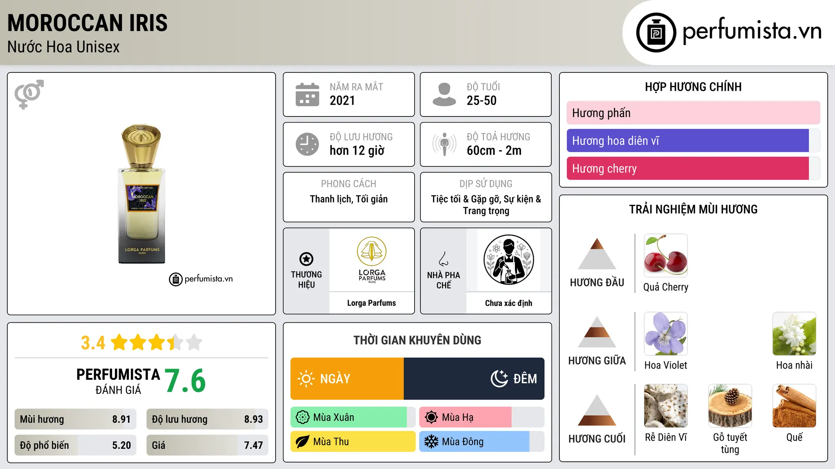Click the age range value 25-50
Viewport: 835px width, 469px height.
pyautogui.click(x=482, y=101)
